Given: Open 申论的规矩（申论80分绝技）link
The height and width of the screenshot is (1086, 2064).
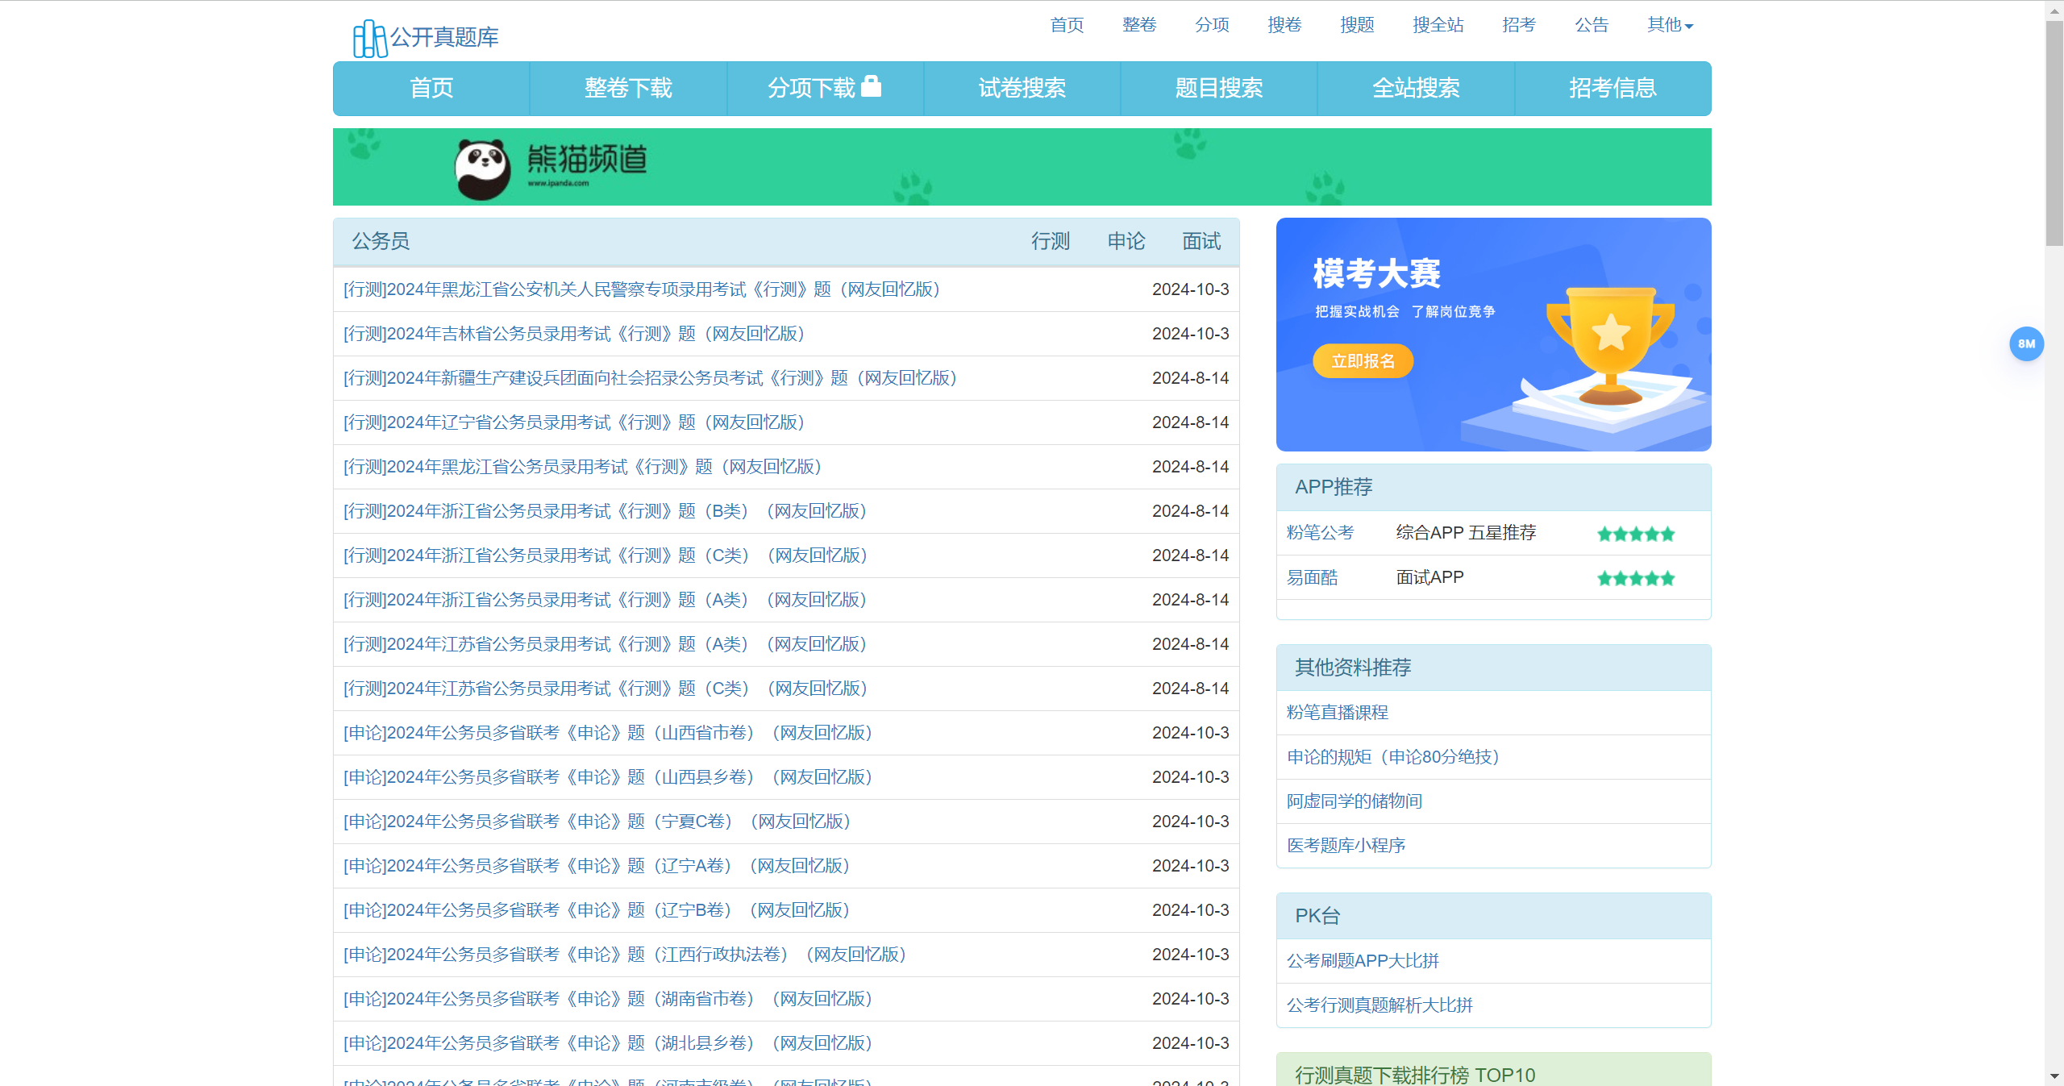Looking at the screenshot, I should coord(1393,757).
